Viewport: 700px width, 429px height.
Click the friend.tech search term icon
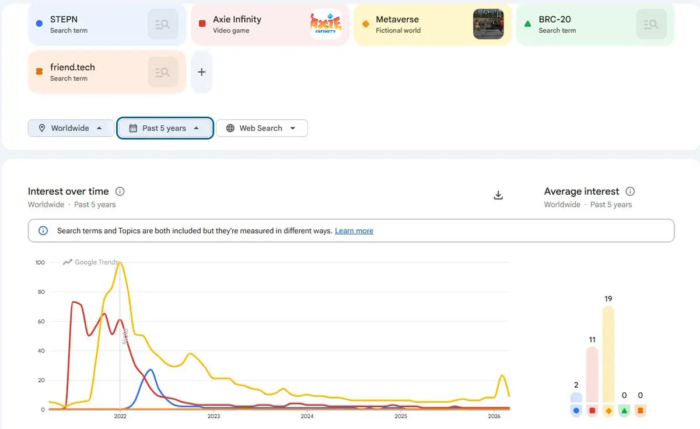coord(163,72)
